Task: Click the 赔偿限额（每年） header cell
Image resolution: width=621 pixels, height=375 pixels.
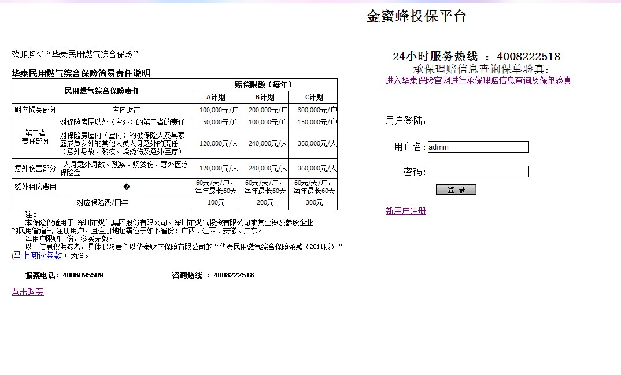Action: [263, 85]
